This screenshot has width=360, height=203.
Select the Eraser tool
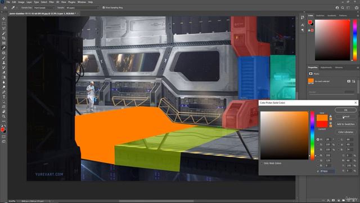[x=4, y=73]
